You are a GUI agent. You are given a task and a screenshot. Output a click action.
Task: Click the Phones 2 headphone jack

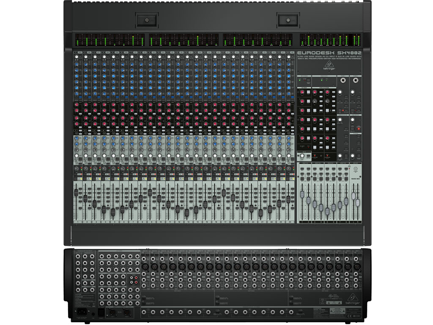356,80
